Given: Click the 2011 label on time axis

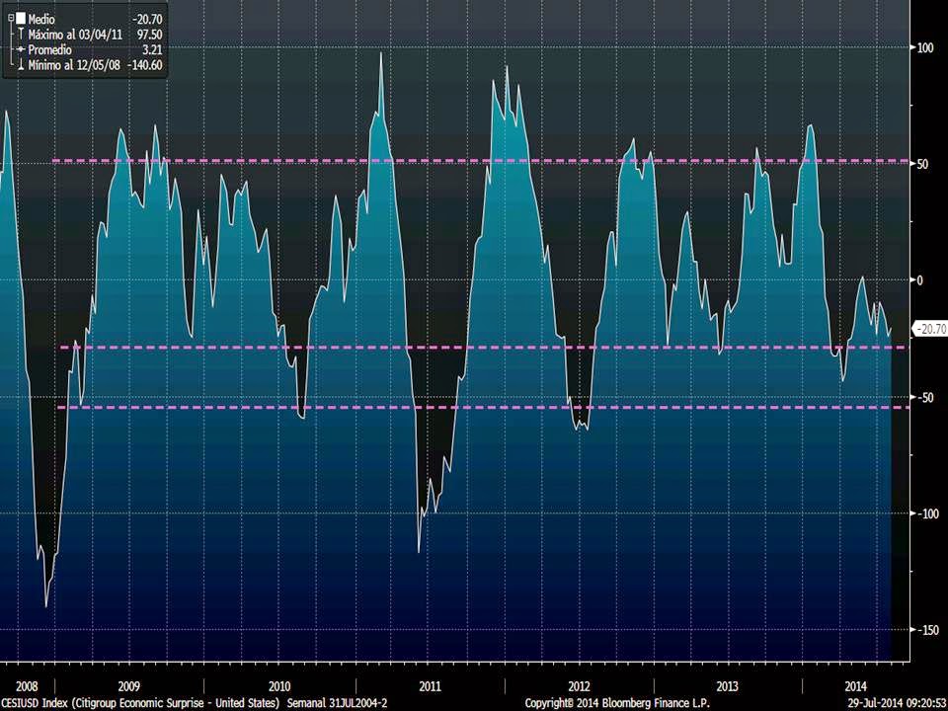Looking at the screenshot, I should coord(430,686).
